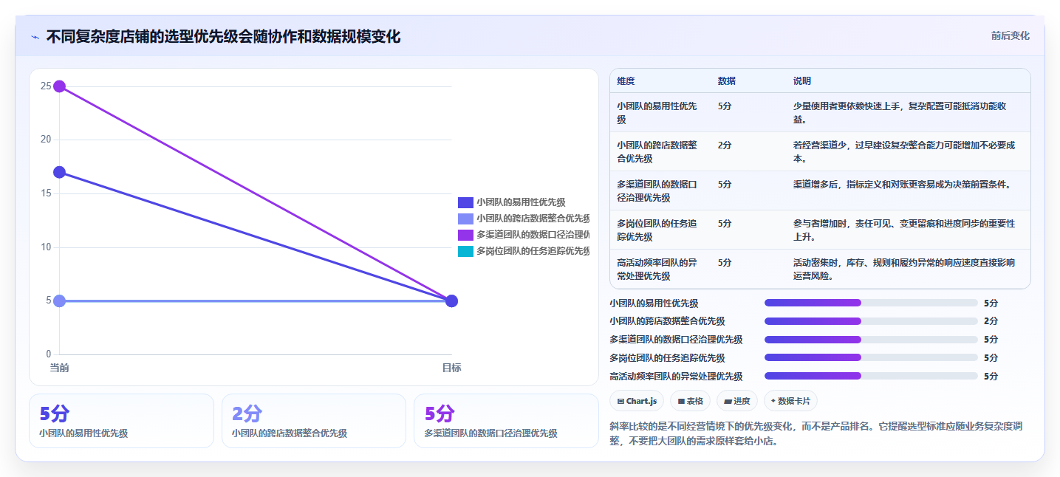The width and height of the screenshot is (1060, 477).
Task: Select the 表格 tag
Action: 690,401
